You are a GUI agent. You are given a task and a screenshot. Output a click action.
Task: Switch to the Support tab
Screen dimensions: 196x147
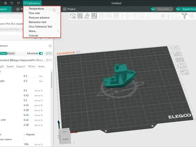pyautogui.click(x=21, y=66)
